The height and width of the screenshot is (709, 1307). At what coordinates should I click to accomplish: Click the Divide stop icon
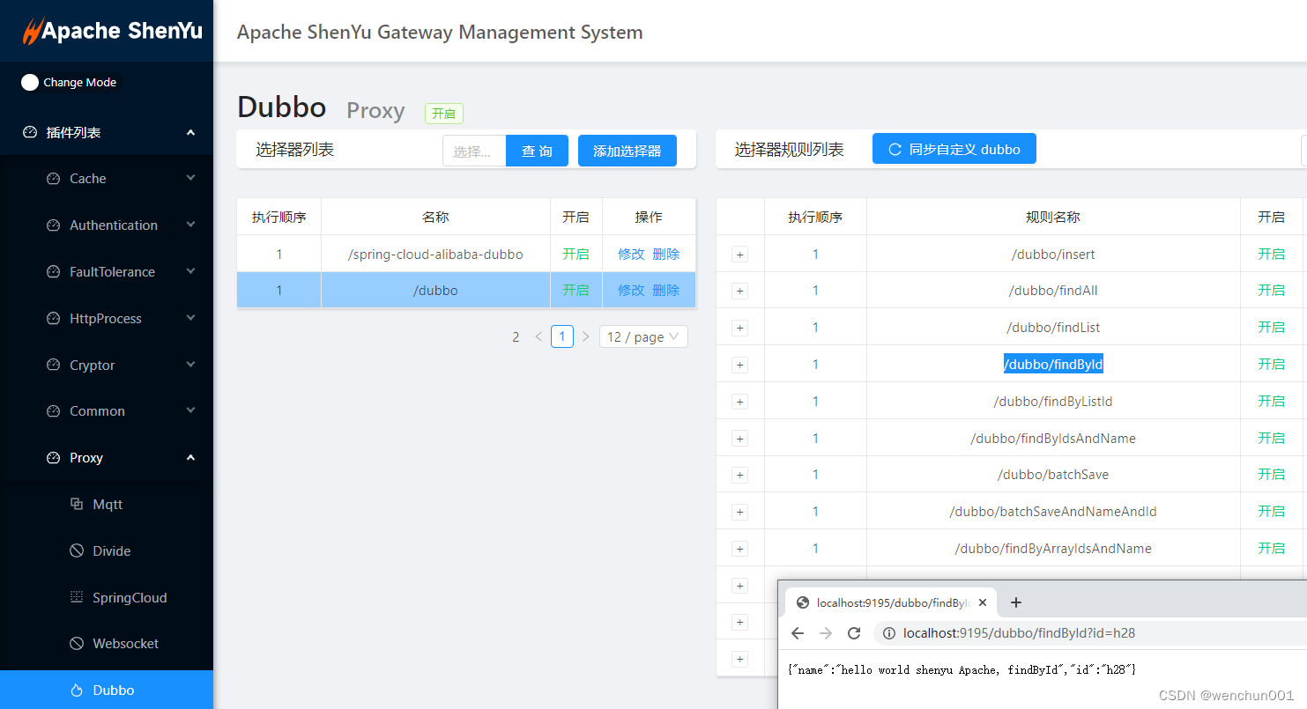[77, 550]
